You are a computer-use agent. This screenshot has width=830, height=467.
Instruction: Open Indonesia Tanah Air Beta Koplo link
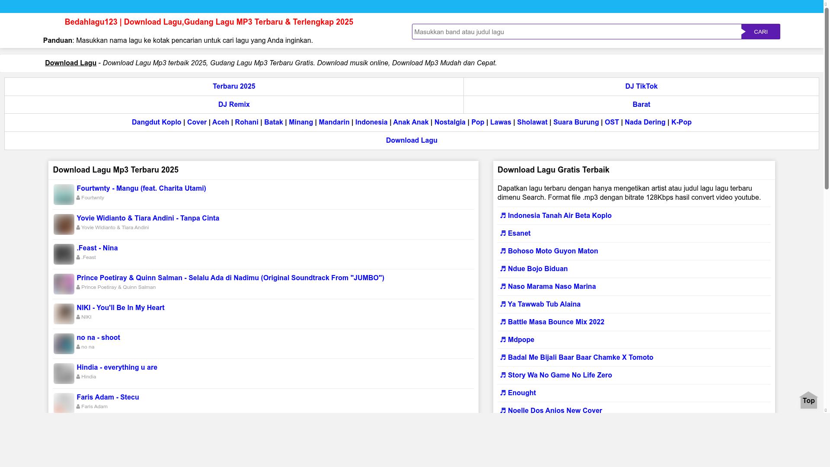point(559,216)
